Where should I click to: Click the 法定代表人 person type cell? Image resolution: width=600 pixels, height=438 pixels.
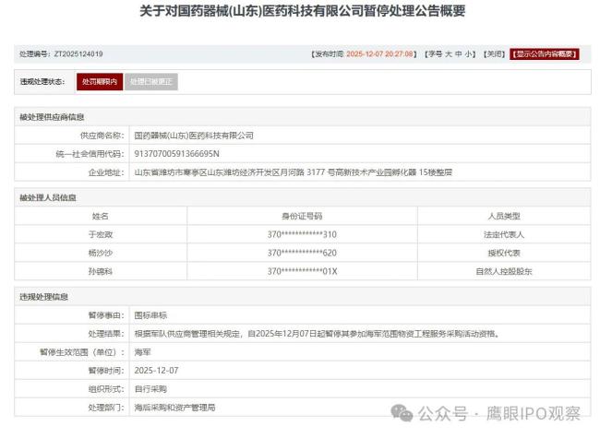pos(504,234)
